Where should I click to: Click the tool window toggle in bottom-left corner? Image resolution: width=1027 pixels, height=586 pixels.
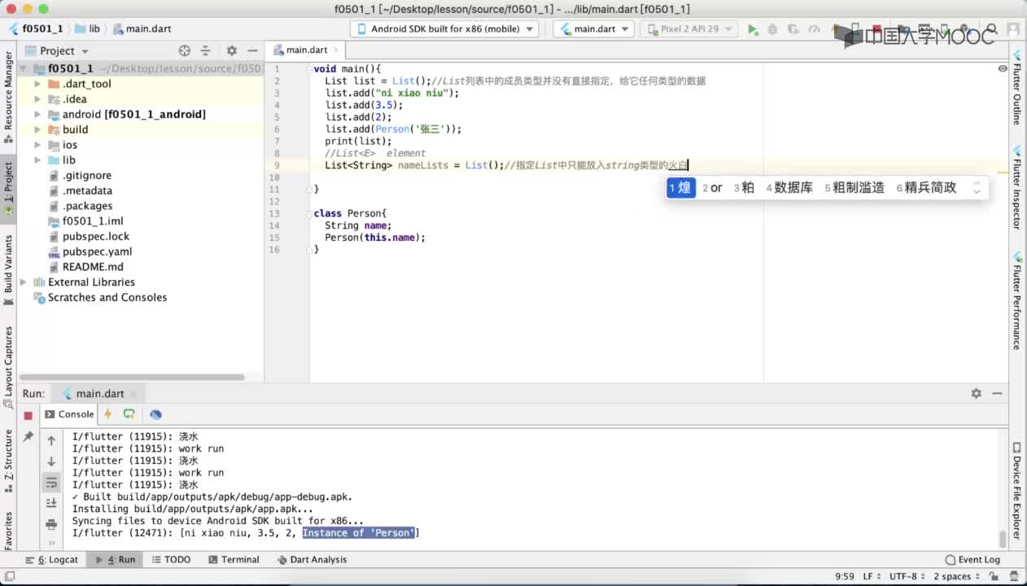(10, 576)
